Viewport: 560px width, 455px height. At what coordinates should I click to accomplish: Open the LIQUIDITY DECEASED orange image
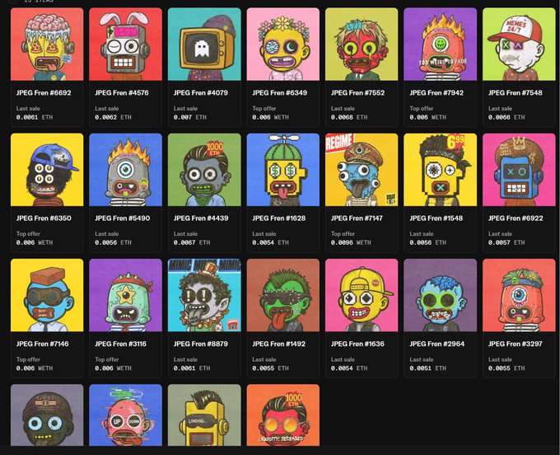pos(282,415)
